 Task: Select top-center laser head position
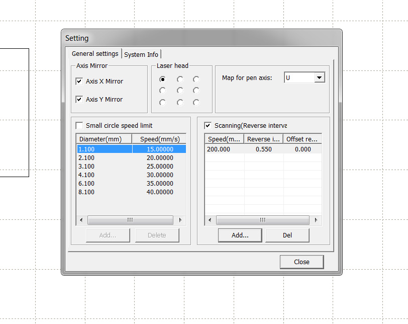pyautogui.click(x=180, y=79)
